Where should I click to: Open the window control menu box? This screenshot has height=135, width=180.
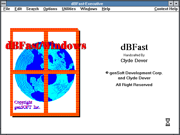4,4
